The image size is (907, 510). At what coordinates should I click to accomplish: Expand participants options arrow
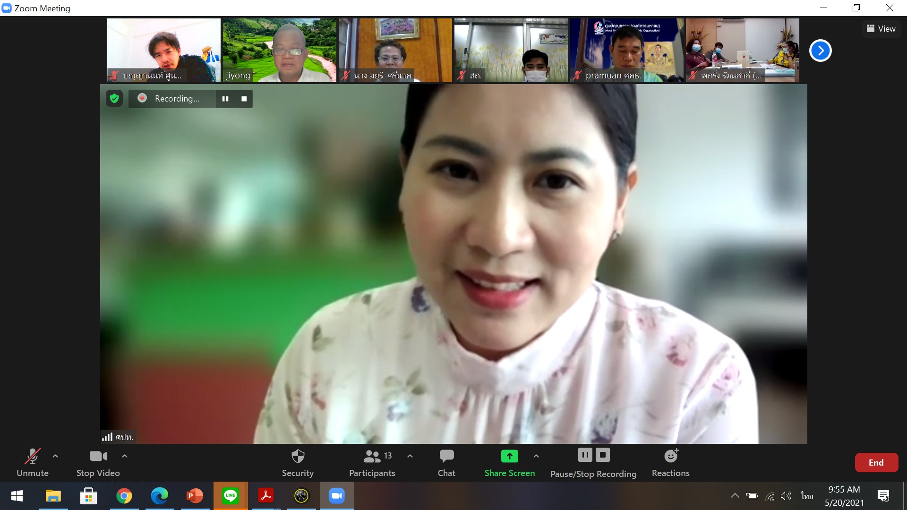(x=410, y=456)
